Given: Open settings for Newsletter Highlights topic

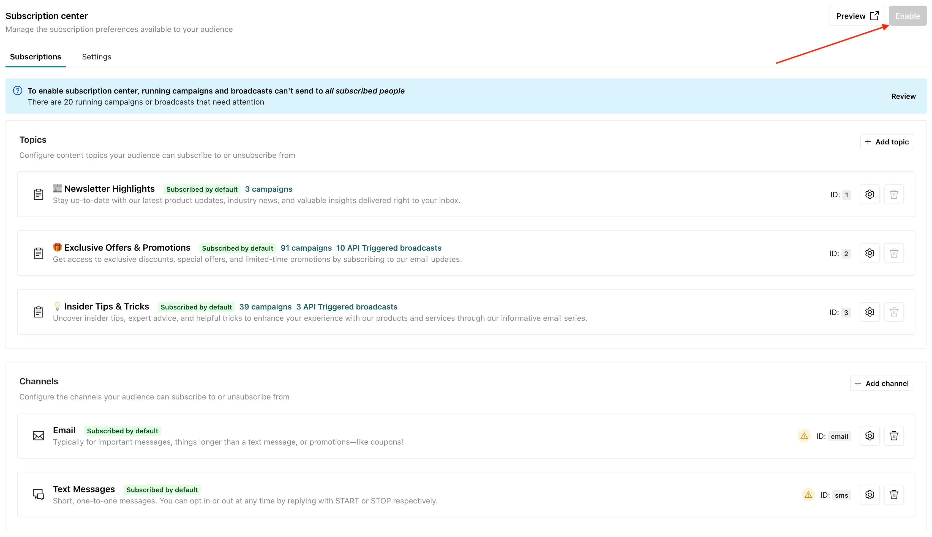Looking at the screenshot, I should (x=870, y=194).
